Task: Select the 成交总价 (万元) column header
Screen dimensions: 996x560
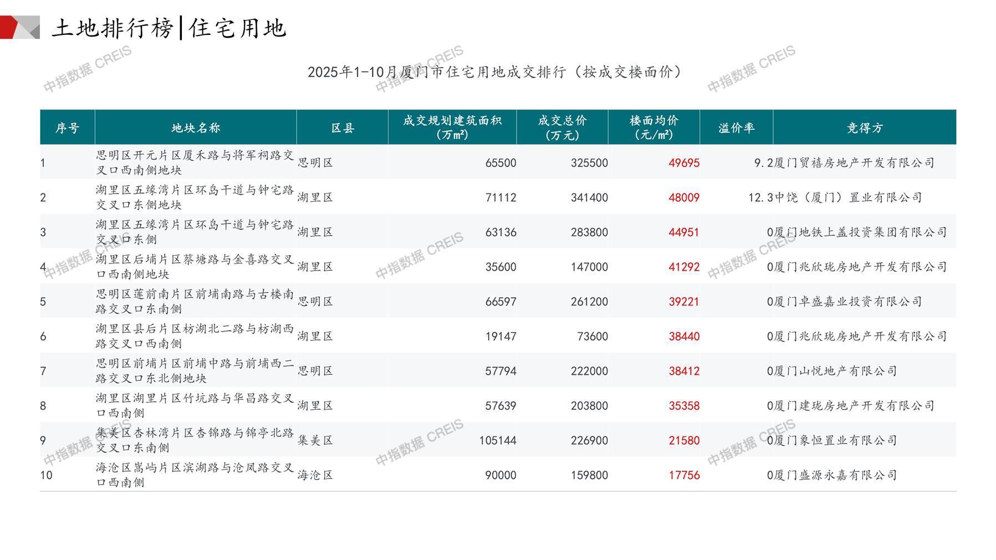Action: click(562, 128)
